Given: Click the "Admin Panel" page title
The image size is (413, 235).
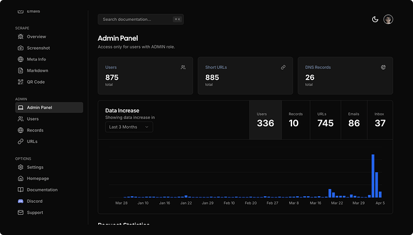Looking at the screenshot, I should click(x=118, y=38).
